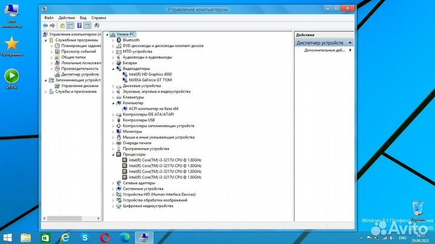435x244 pixels.
Task: Collapse the Процессоры category
Action: point(113,155)
